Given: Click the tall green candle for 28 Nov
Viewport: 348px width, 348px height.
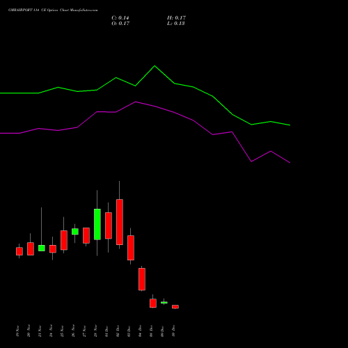Looking at the screenshot, I should pyautogui.click(x=97, y=224).
